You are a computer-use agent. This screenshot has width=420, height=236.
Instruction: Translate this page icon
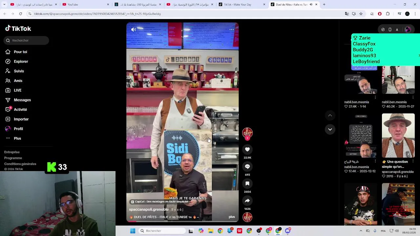pyautogui.click(x=347, y=14)
